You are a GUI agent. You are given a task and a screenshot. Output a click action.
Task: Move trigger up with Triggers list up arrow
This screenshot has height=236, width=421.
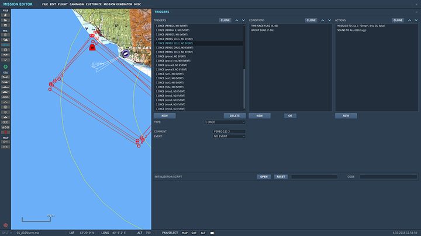[x=236, y=20]
